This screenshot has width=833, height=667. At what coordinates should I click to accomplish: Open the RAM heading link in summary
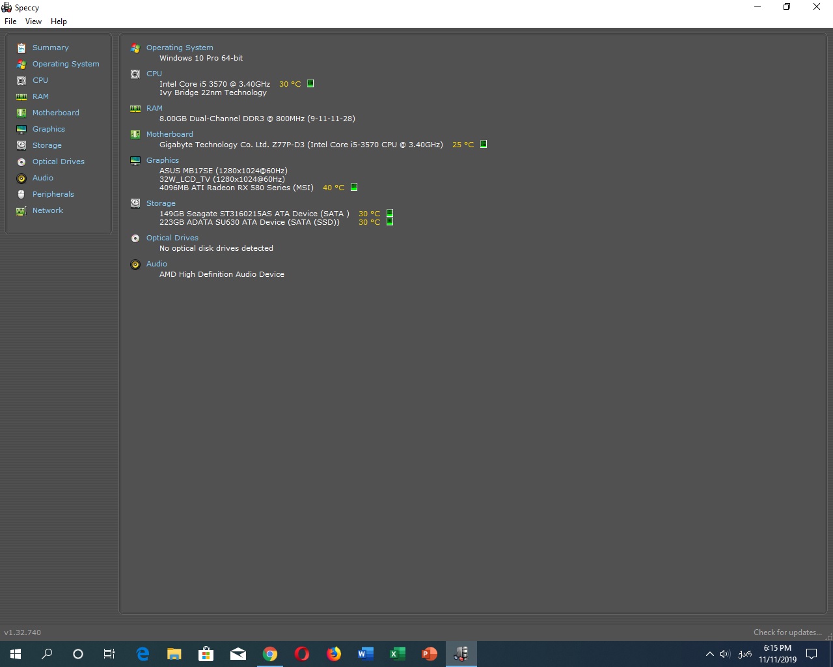(154, 108)
